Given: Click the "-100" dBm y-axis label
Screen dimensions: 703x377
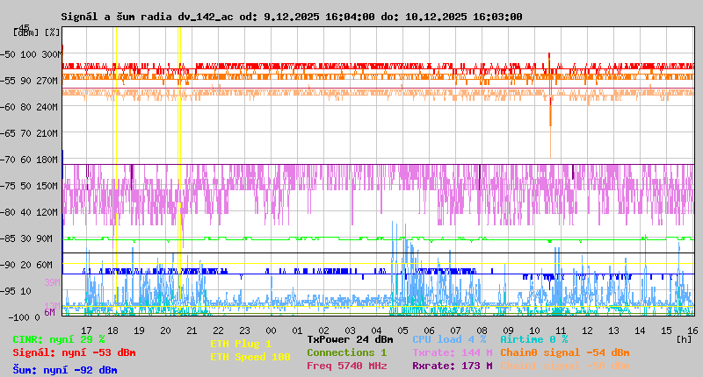Looking at the screenshot, I should (18, 317).
